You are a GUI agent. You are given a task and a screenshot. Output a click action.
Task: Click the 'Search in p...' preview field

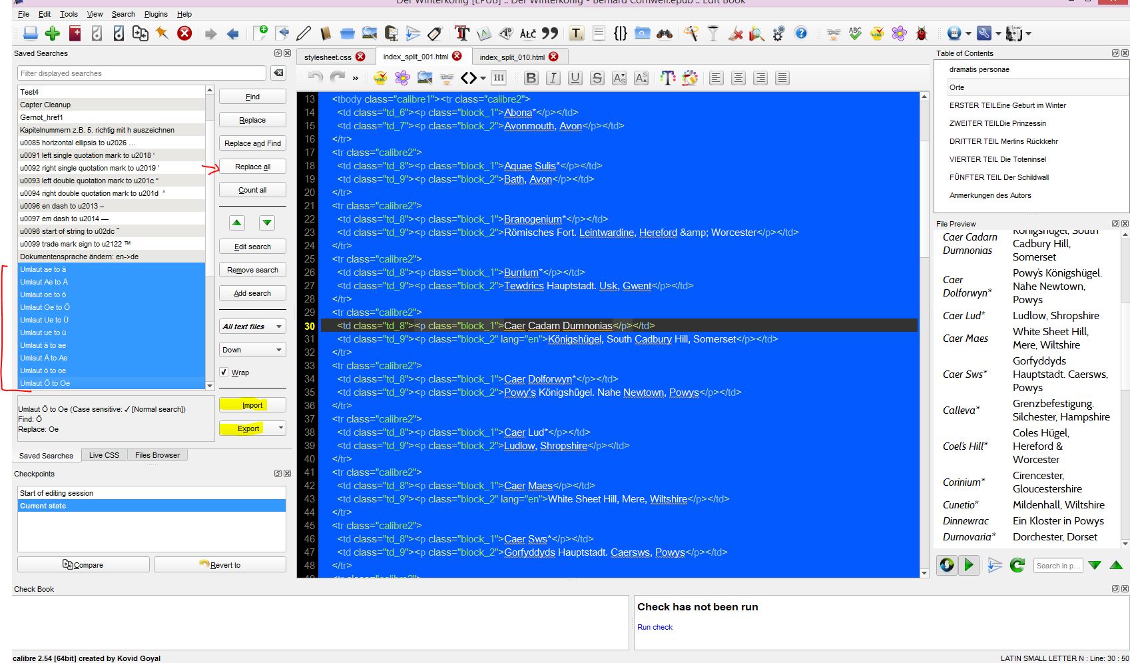1057,566
